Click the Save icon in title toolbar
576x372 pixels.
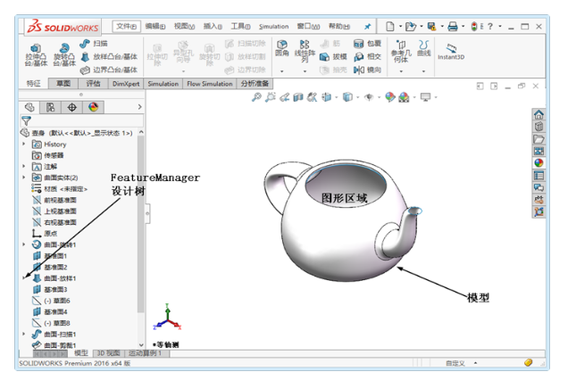pyautogui.click(x=431, y=27)
